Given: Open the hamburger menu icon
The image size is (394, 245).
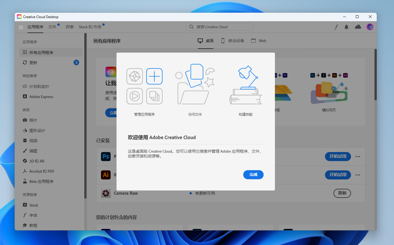Looking at the screenshot, I should point(21,27).
